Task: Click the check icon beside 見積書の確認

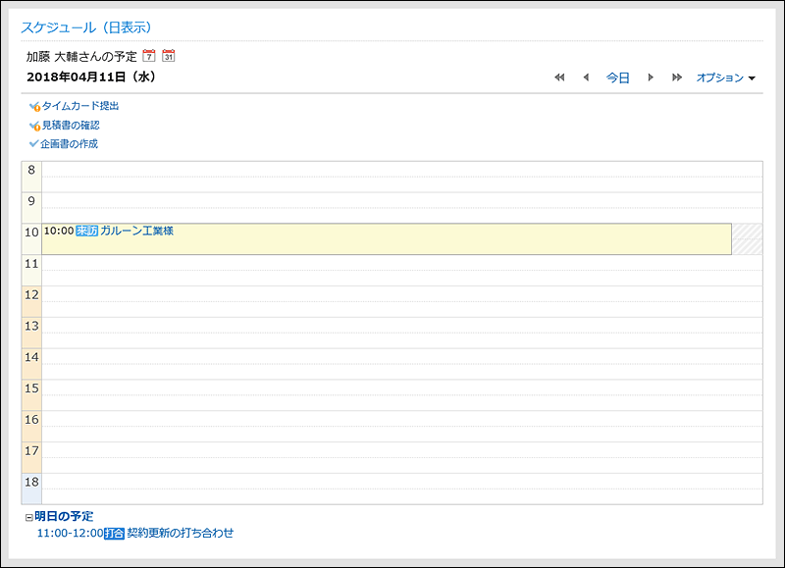Action: pos(34,126)
